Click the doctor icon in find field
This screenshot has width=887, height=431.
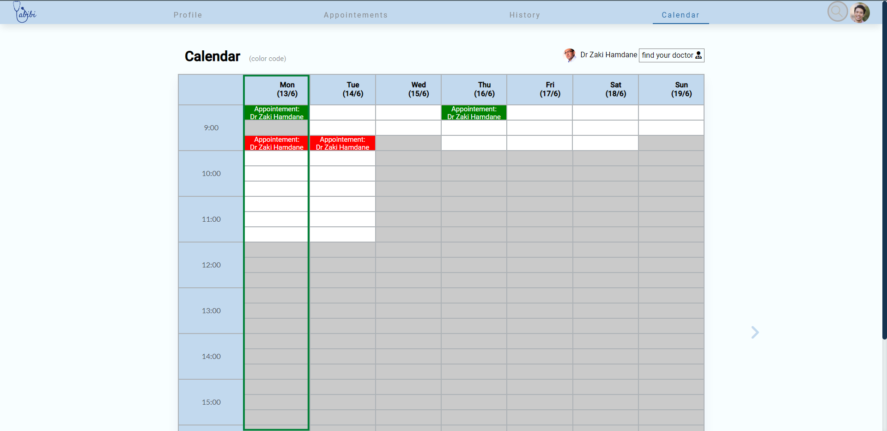[699, 55]
